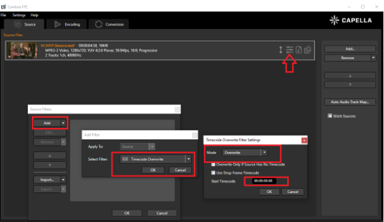Expand the arrow beside Remove in the side panel

pyautogui.click(x=374, y=58)
